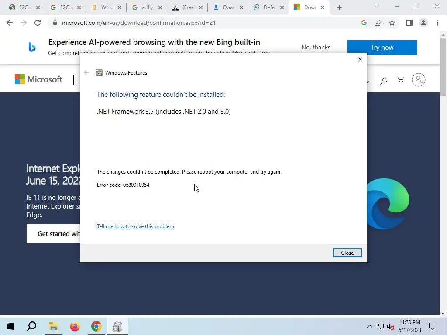Screen dimensions: 447x335
Task: Open the shopping cart on Microsoft page
Action: [x=400, y=79]
